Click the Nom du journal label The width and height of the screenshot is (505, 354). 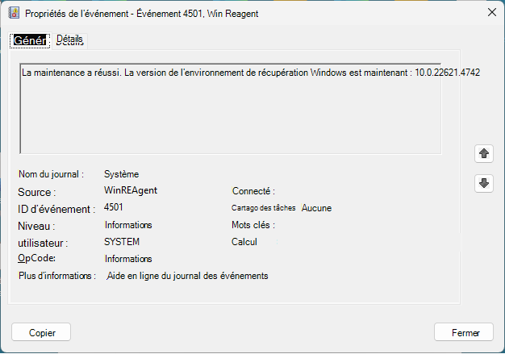coord(51,174)
